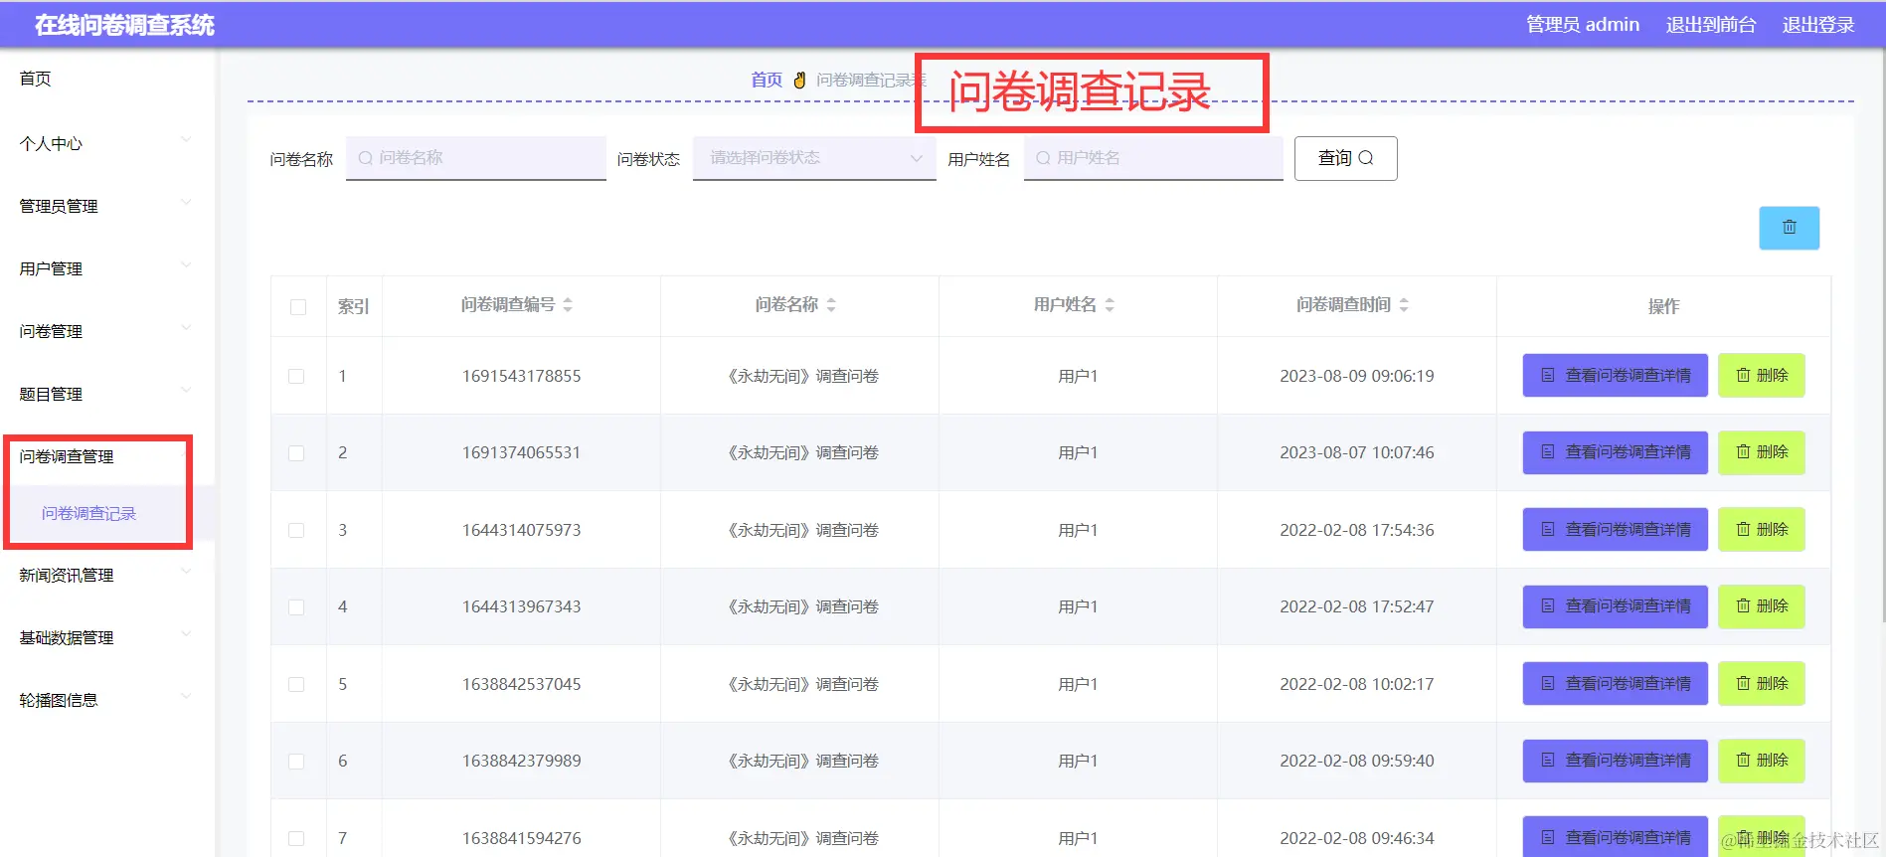The image size is (1886, 857).
Task: View details for record 1644313967343
Action: click(x=1615, y=606)
